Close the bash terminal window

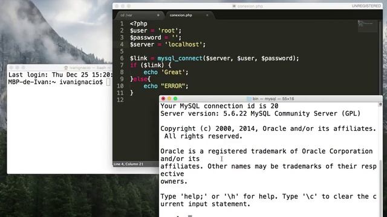(x=11, y=68)
